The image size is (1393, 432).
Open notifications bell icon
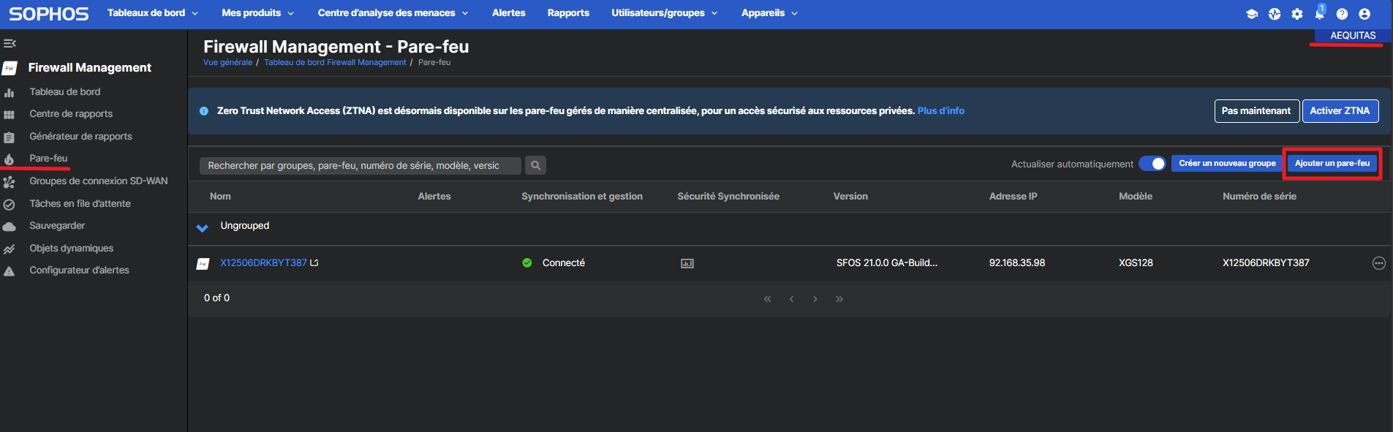pos(1320,12)
